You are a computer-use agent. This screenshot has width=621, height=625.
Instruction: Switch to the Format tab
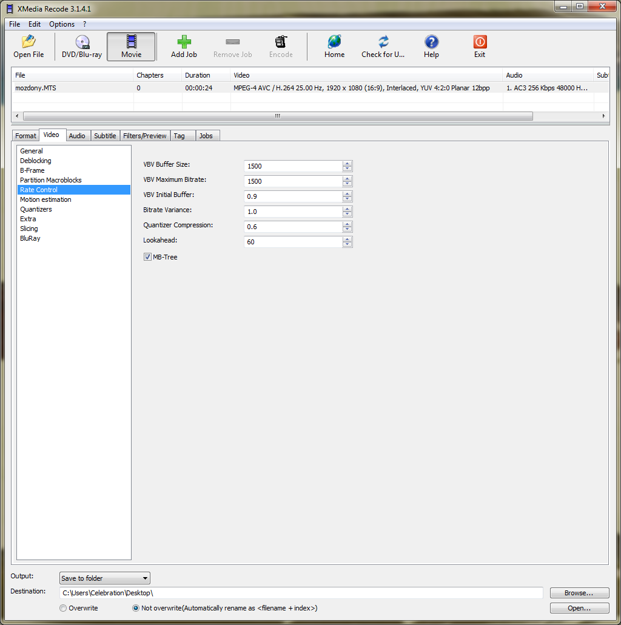coord(25,136)
